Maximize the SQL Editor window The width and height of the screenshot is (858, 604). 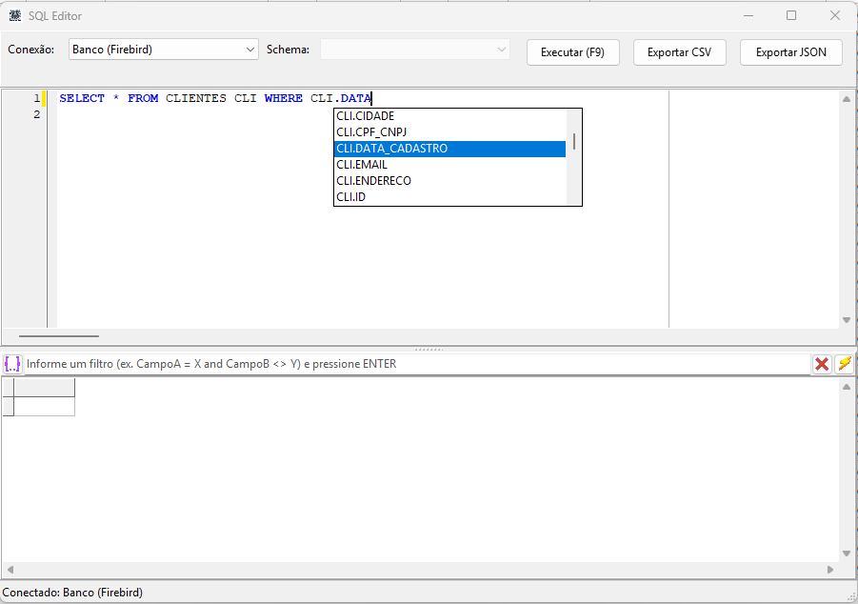click(791, 15)
